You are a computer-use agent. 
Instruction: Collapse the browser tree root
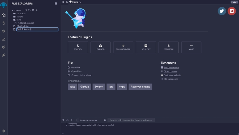(12, 10)
